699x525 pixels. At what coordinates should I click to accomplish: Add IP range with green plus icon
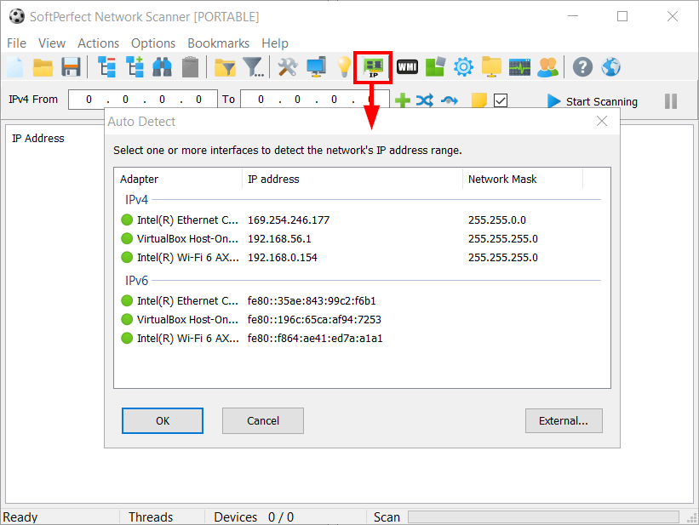coord(403,100)
